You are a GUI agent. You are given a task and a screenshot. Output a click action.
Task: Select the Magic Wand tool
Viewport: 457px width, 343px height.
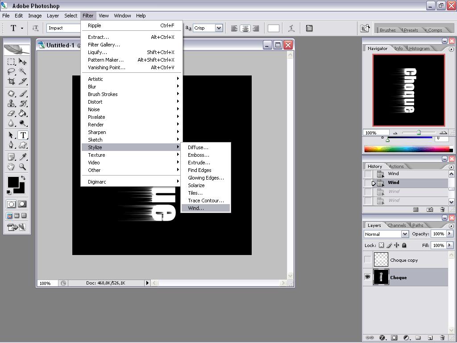click(x=22, y=71)
